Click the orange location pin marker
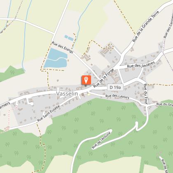This screenshot has width=173, height=173. tap(86, 80)
